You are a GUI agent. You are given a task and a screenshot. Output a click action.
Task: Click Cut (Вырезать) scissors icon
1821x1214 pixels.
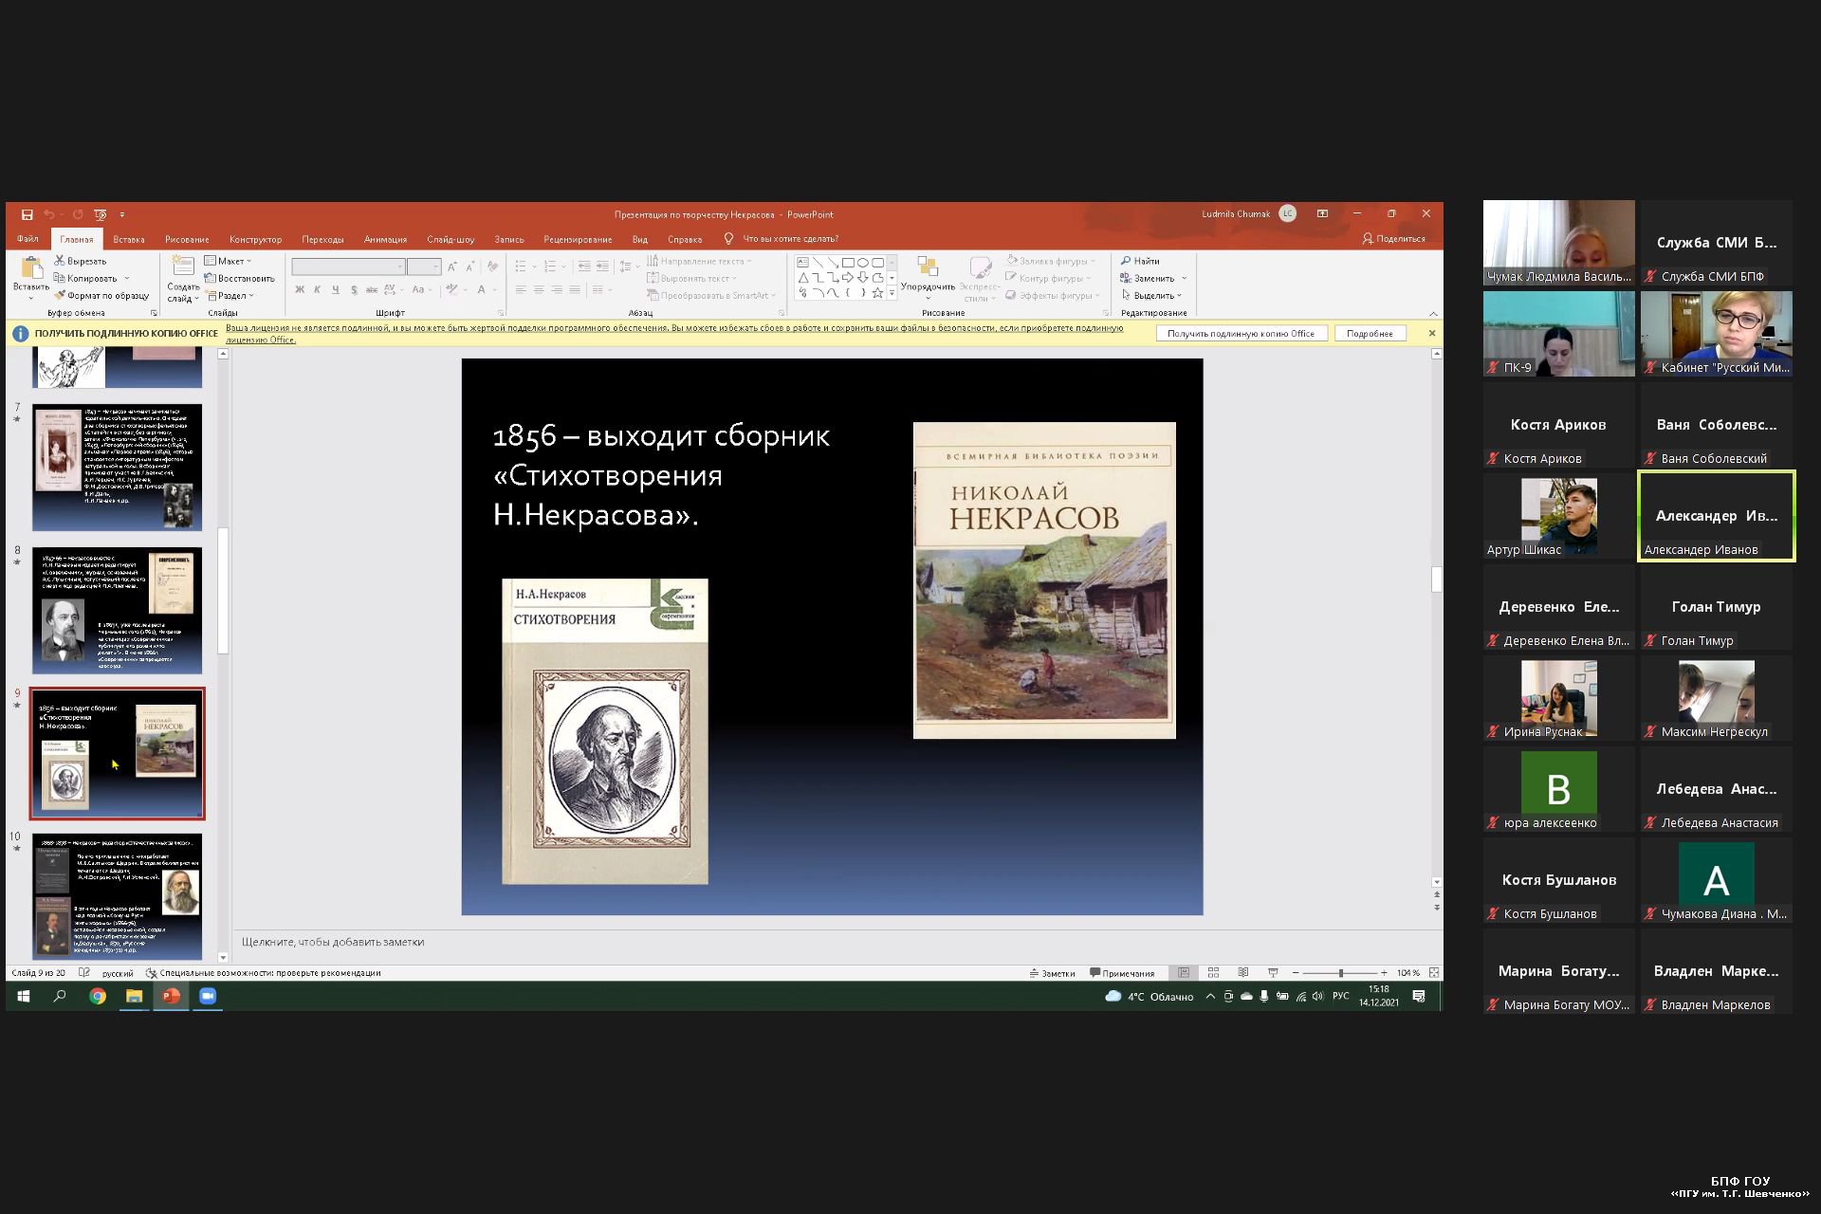coord(60,261)
